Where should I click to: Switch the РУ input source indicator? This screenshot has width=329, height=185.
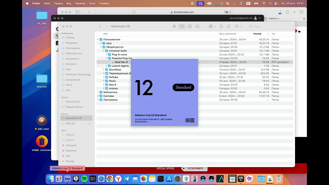tap(248, 3)
